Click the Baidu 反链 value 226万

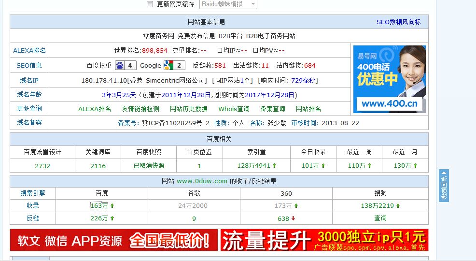click(99, 218)
